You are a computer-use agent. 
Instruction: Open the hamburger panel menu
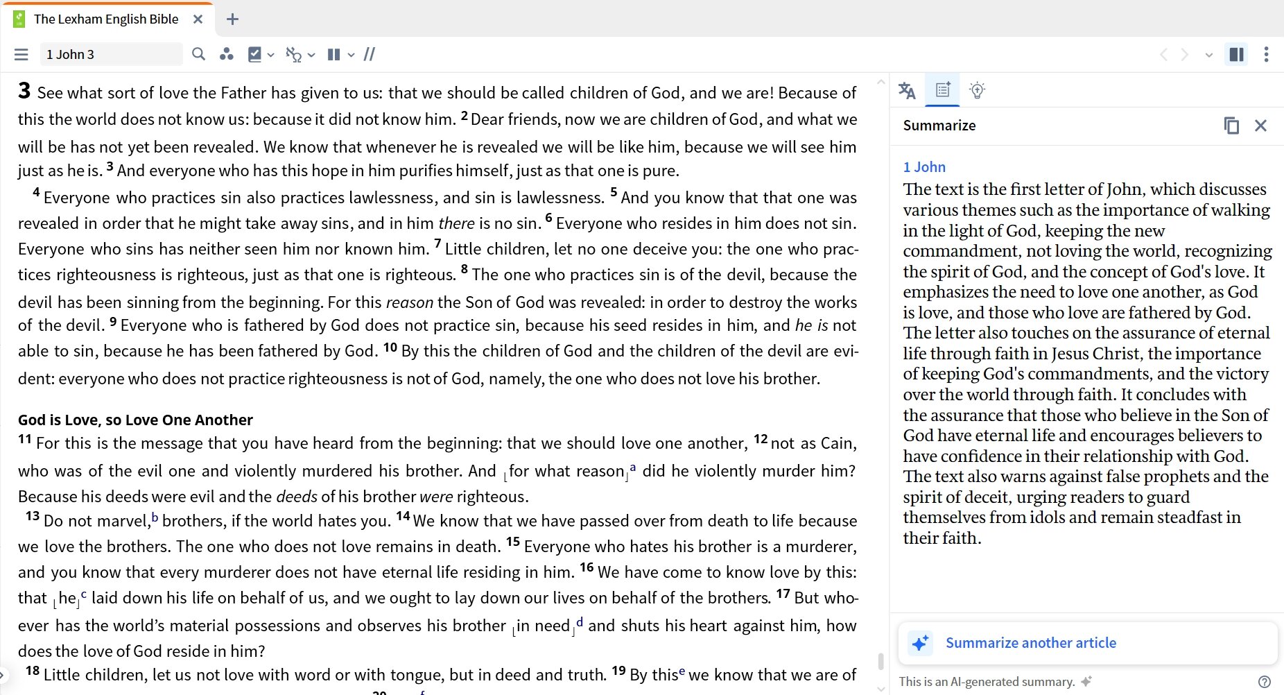[21, 55]
